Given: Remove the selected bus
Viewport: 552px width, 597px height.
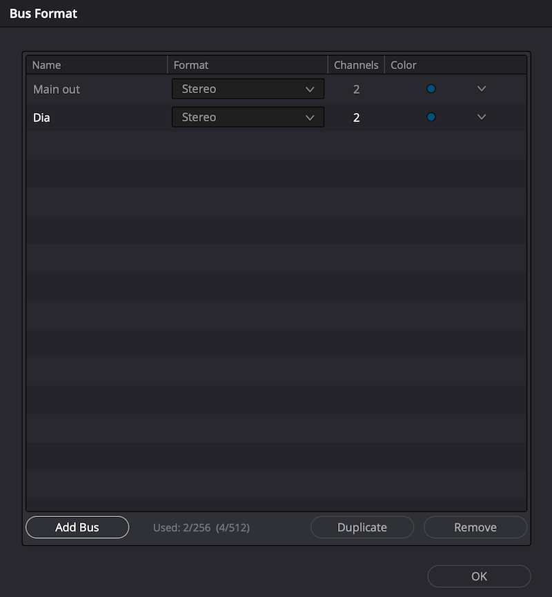Looking at the screenshot, I should (475, 527).
